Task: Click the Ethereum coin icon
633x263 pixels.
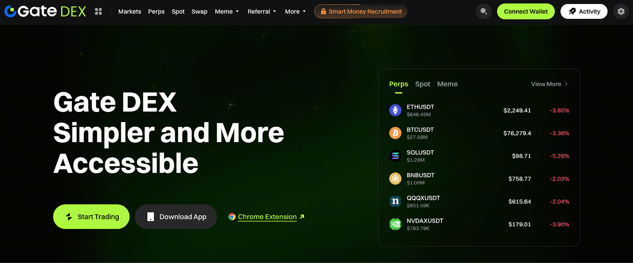Action: 395,110
